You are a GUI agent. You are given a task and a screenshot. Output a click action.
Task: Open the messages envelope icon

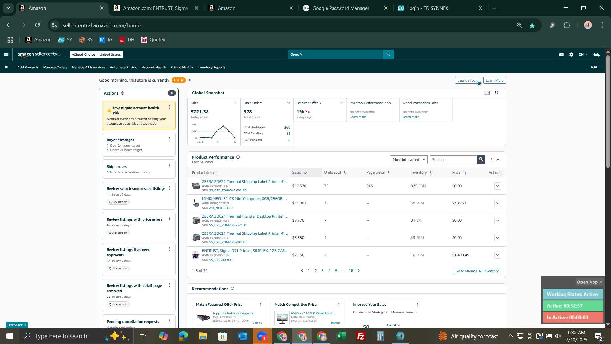click(x=561, y=54)
